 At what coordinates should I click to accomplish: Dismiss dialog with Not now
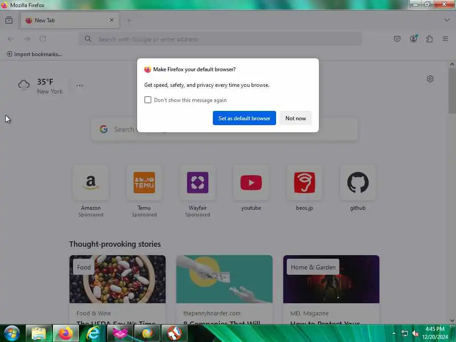coord(296,118)
